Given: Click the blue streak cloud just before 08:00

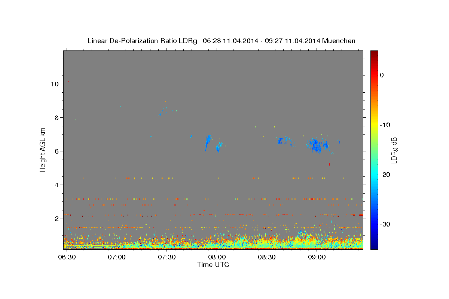Looking at the screenshot, I should pos(208,143).
